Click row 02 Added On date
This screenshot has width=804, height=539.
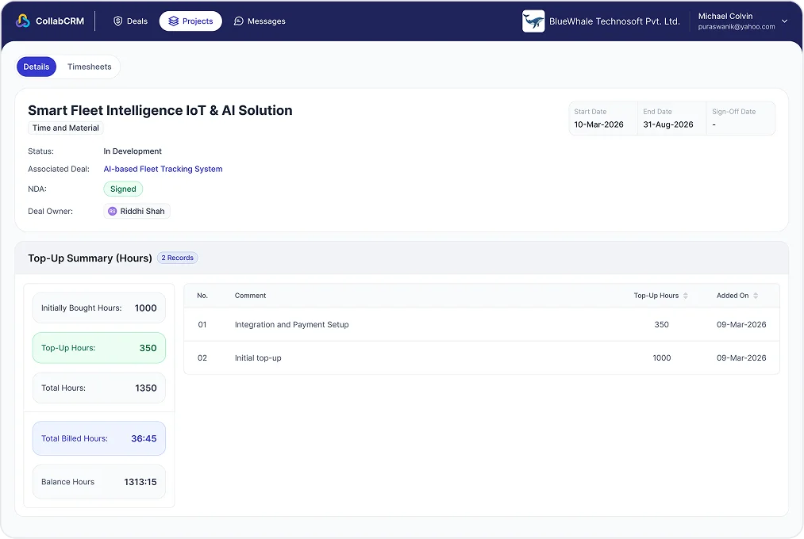pos(741,358)
